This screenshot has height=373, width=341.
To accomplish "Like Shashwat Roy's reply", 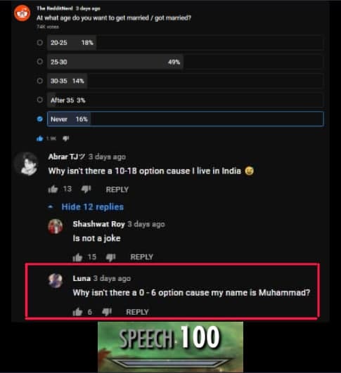I will tap(77, 257).
